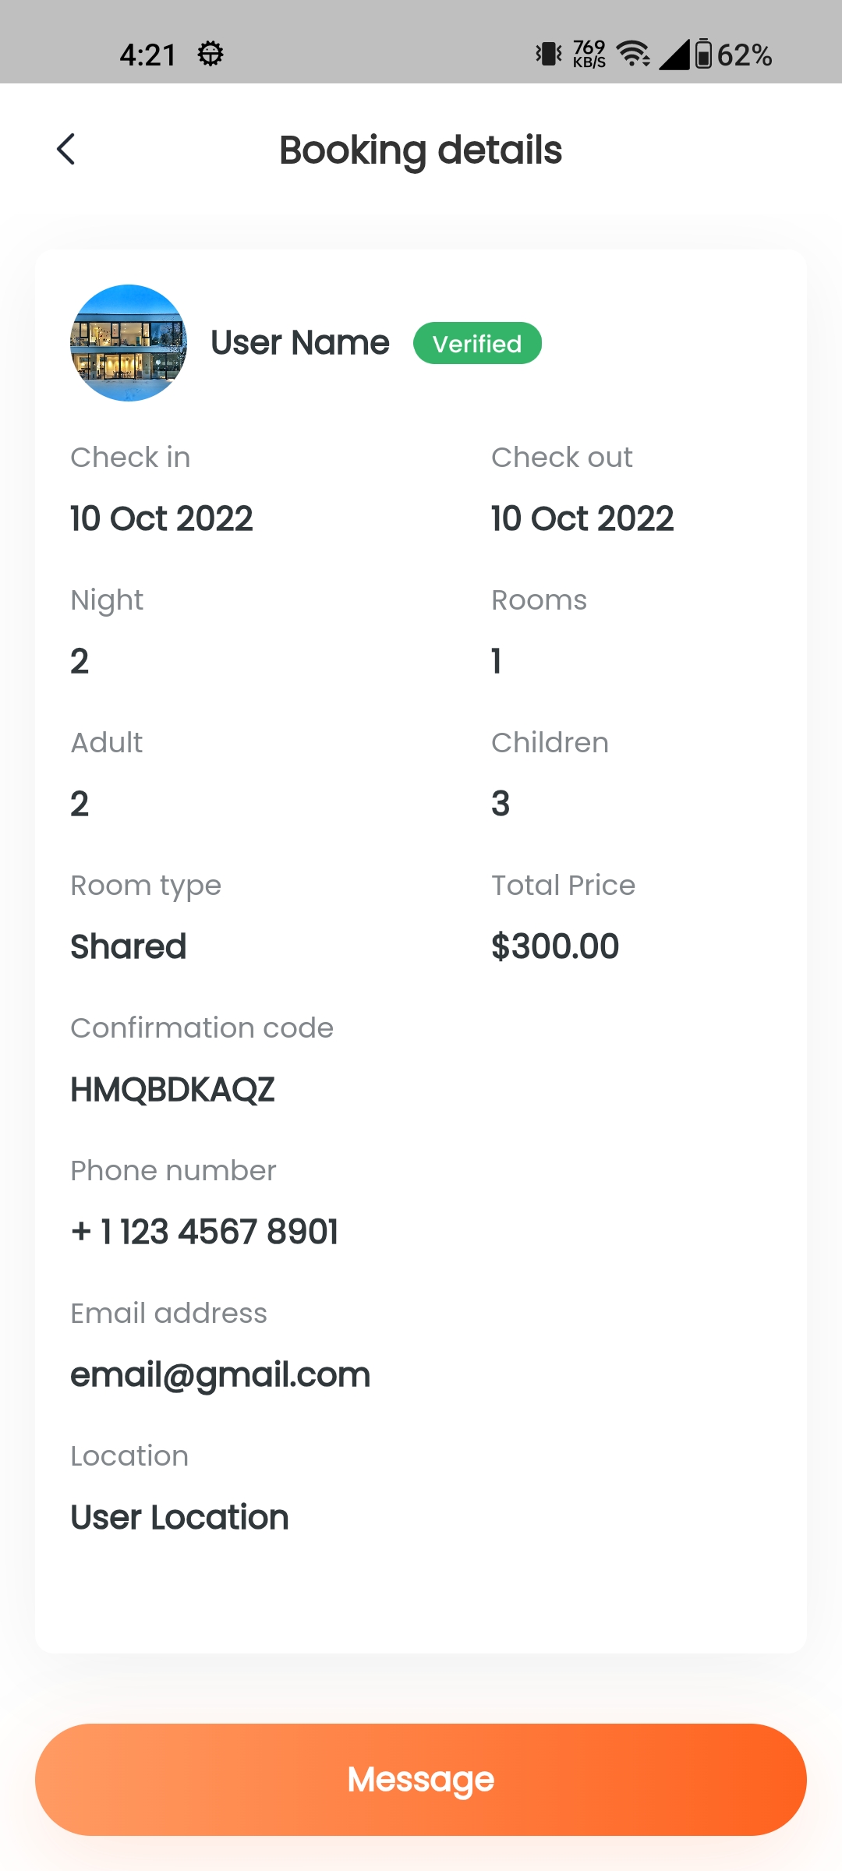Tap the email@gmail.com address
Screen dimensions: 842x1871
tap(220, 1375)
